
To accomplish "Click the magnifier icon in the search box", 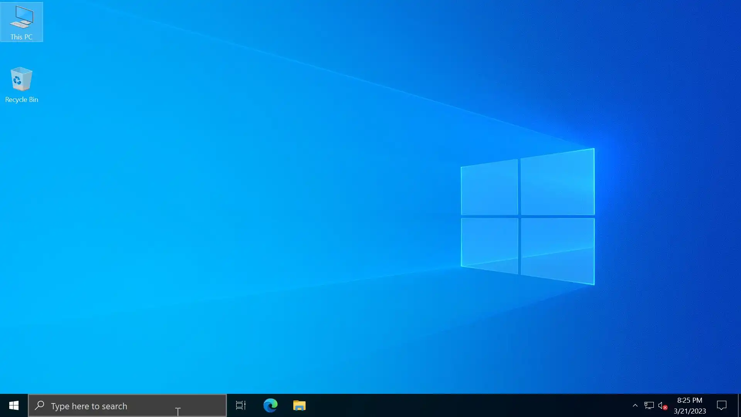I will click(39, 405).
